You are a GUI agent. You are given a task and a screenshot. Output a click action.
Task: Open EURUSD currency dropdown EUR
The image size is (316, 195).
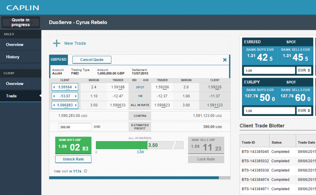coord(304,70)
